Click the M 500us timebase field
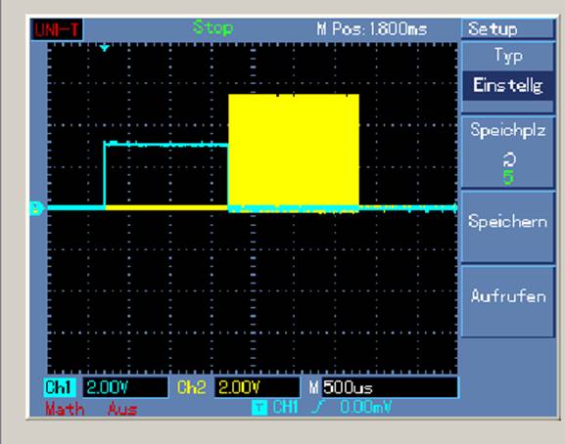This screenshot has width=565, height=444. [383, 387]
